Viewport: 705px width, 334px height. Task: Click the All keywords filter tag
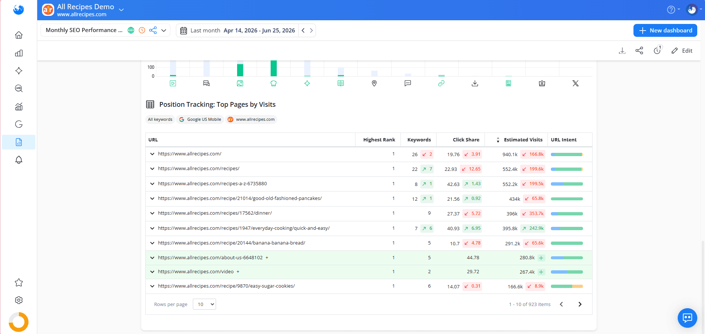pyautogui.click(x=160, y=119)
